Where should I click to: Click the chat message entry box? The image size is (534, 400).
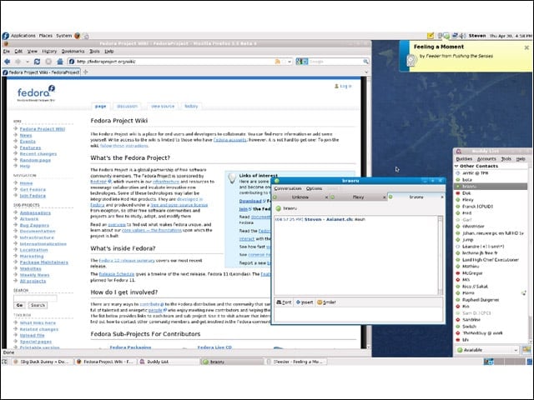tap(359, 314)
